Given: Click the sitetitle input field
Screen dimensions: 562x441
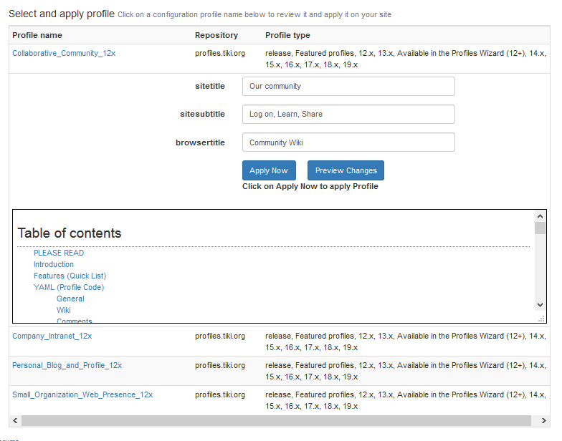Looking at the screenshot, I should click(348, 86).
